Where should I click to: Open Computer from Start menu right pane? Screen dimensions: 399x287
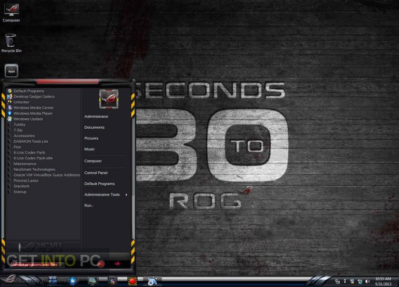tap(93, 161)
